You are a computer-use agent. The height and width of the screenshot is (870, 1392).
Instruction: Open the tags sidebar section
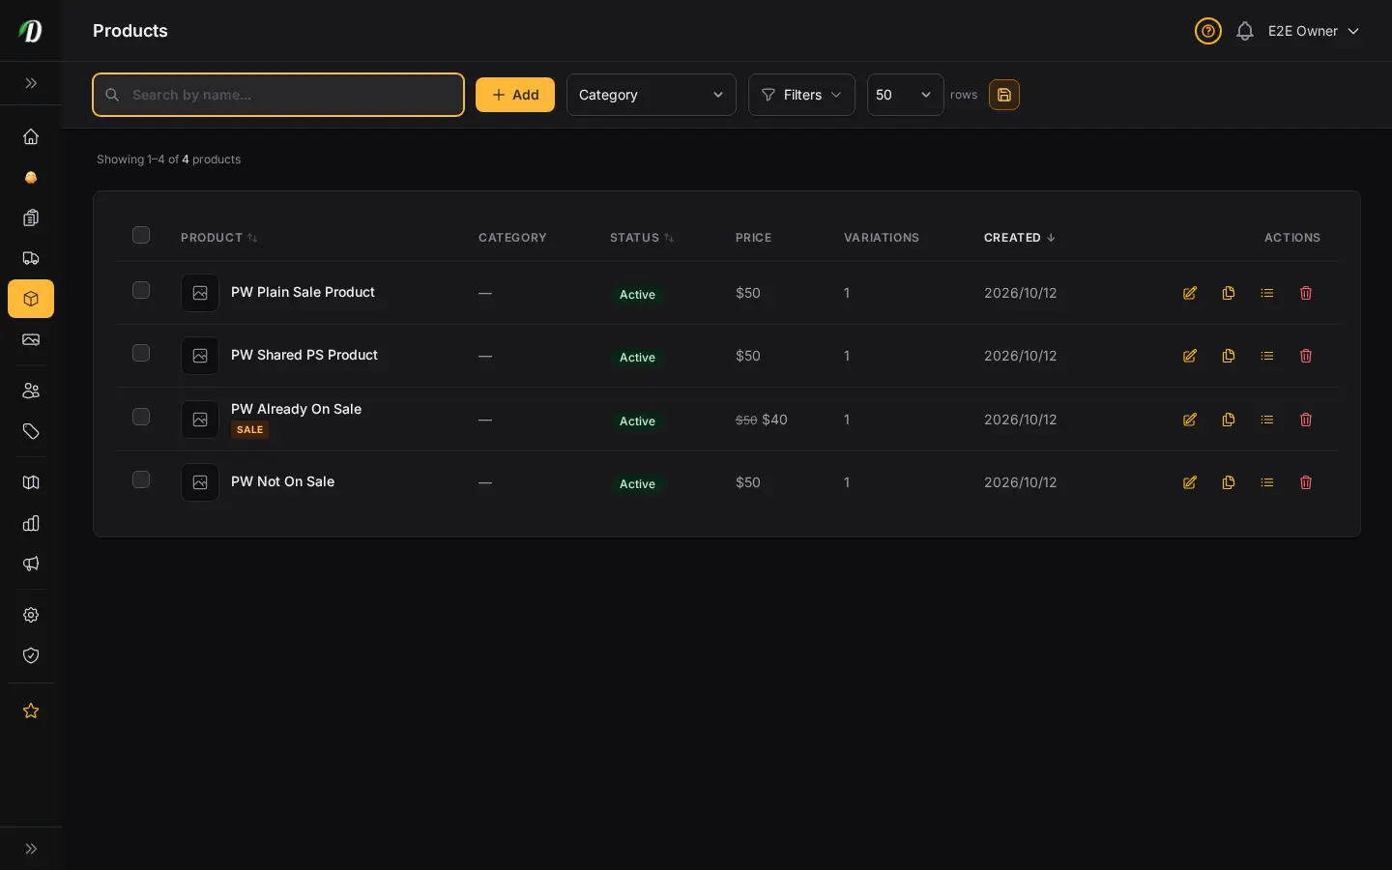pyautogui.click(x=31, y=431)
